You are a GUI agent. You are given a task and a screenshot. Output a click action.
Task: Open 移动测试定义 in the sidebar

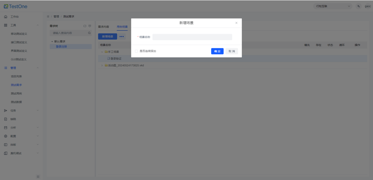[19, 34]
